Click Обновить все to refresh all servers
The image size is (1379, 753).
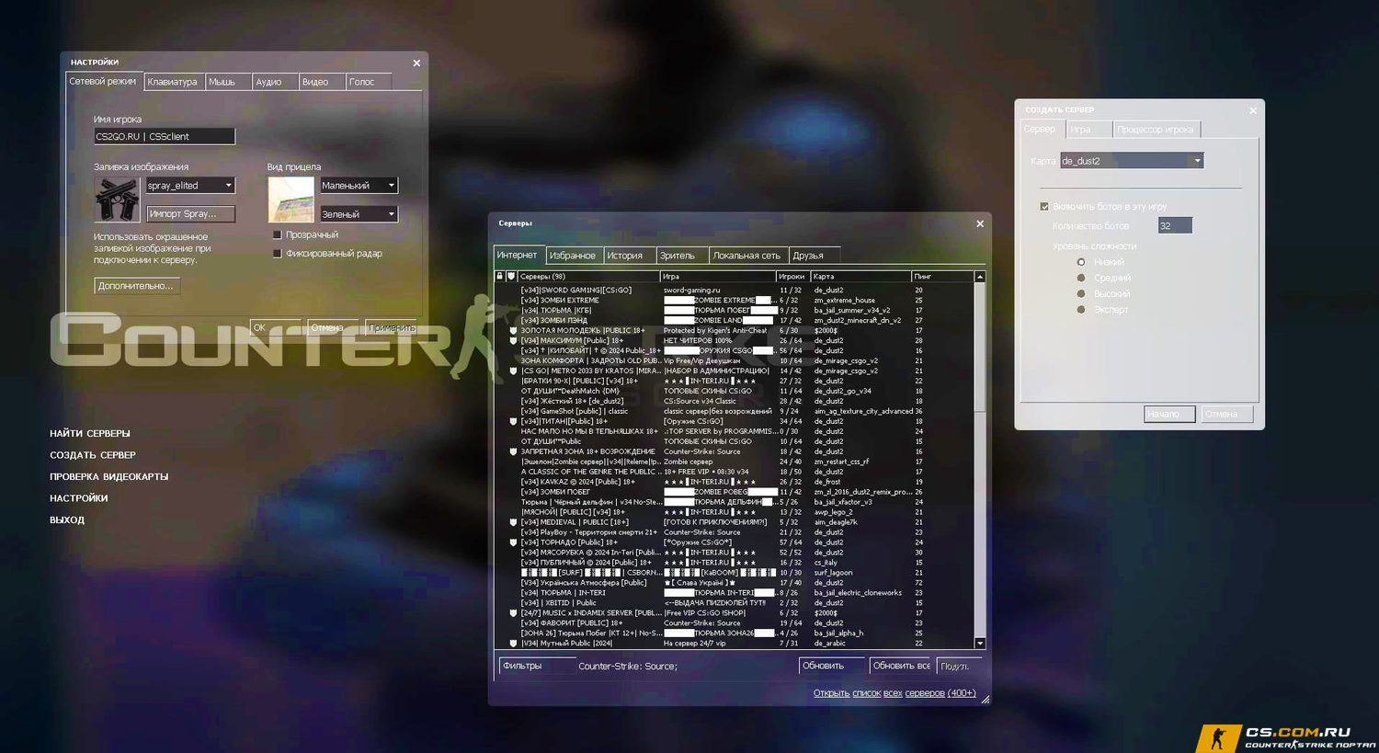tap(901, 666)
